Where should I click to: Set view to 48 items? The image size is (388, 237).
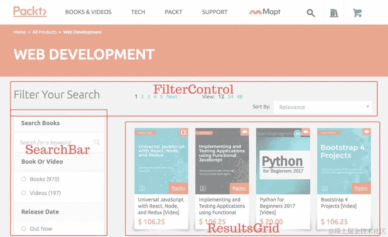240,96
